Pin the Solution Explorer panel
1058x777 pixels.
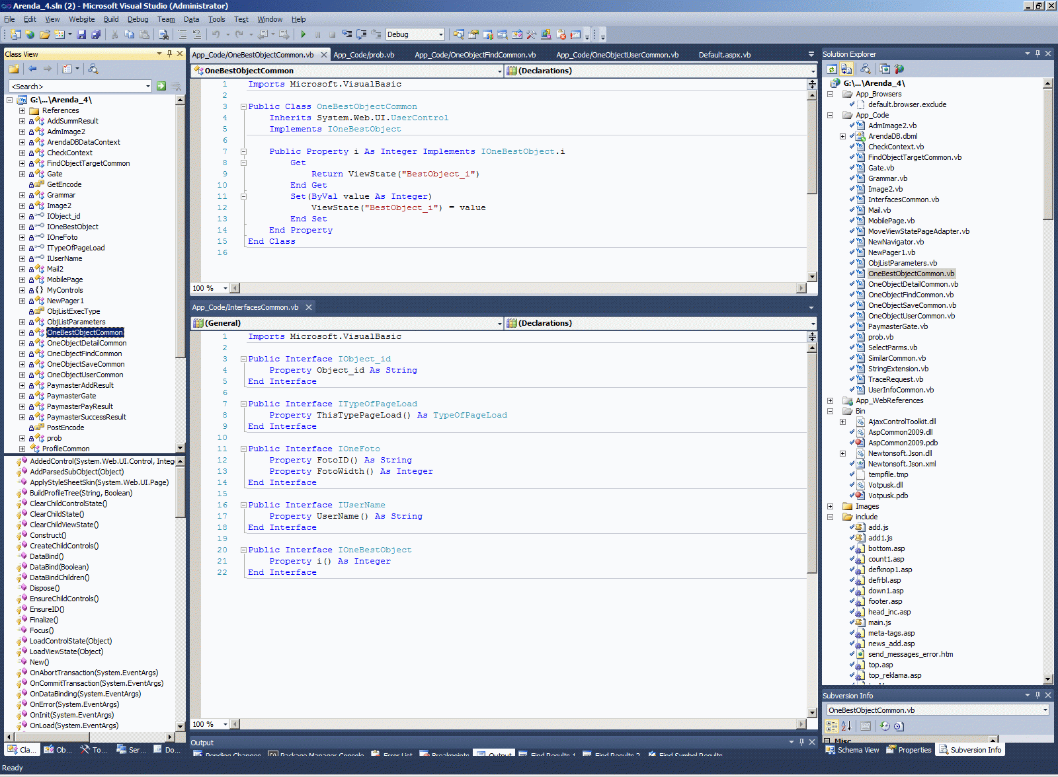click(x=1038, y=54)
